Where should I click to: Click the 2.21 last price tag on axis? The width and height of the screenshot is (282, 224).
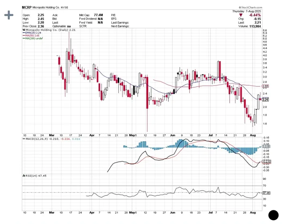tap(265, 99)
